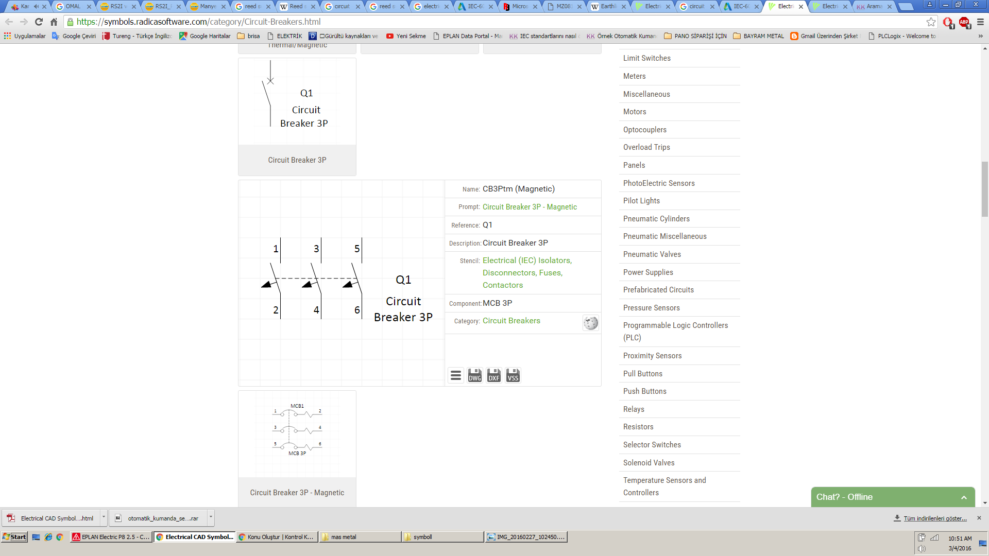Viewport: 989px width, 556px height.
Task: Open the Circuit Breaker 3P symbol thumbnail
Action: click(x=297, y=117)
